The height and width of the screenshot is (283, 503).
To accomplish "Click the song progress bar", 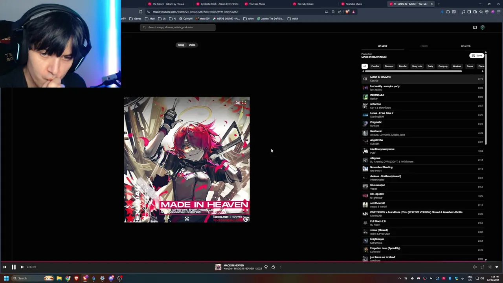I will 251,261.
